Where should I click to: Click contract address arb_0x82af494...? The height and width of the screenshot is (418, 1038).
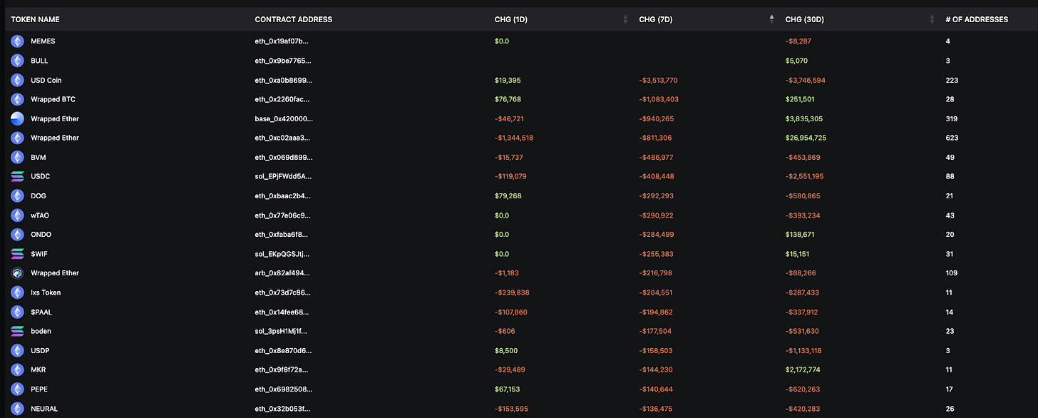tap(282, 273)
